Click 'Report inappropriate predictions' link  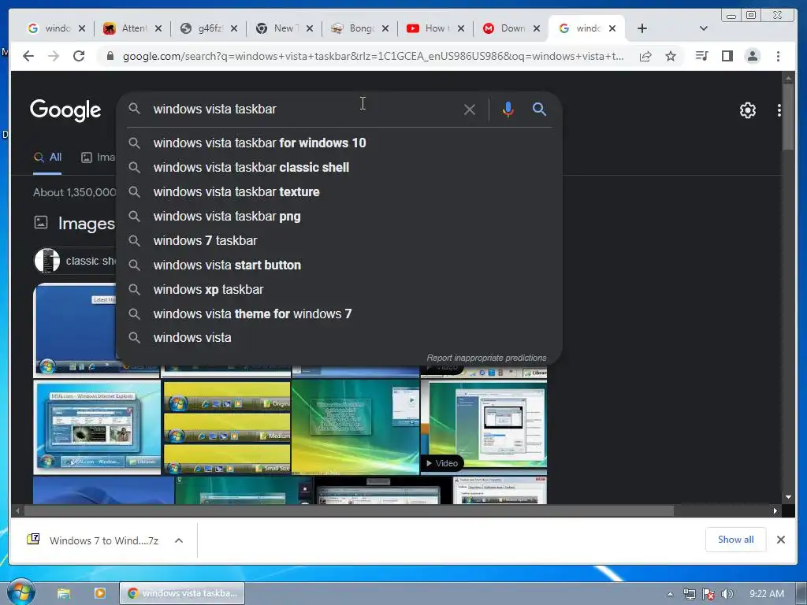coord(486,358)
